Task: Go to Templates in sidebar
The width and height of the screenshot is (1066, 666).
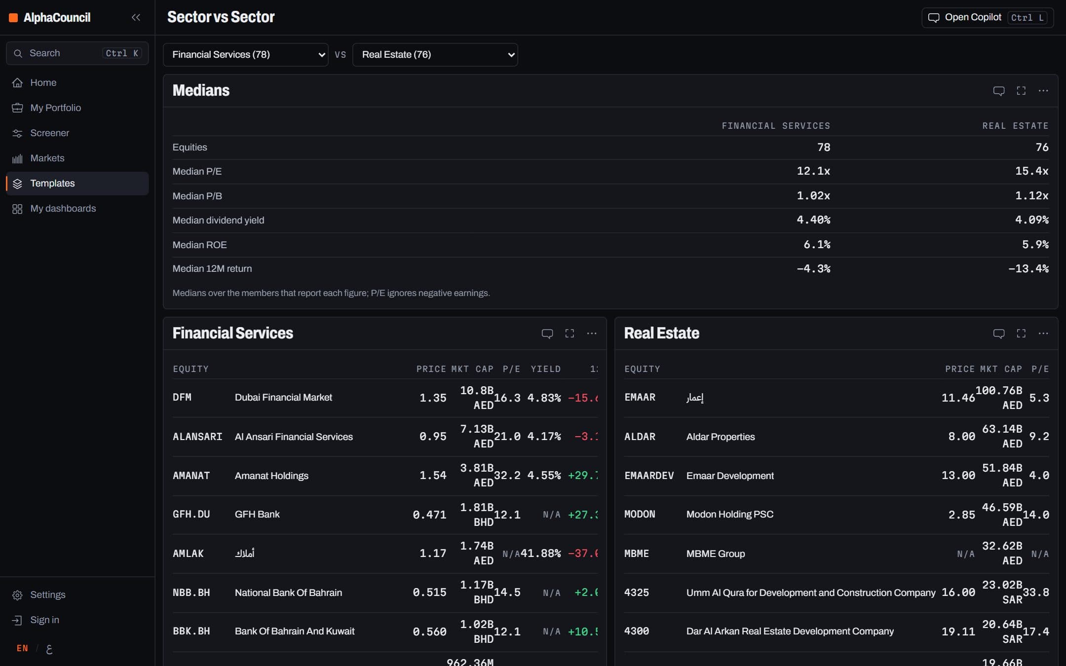Action: 77,184
